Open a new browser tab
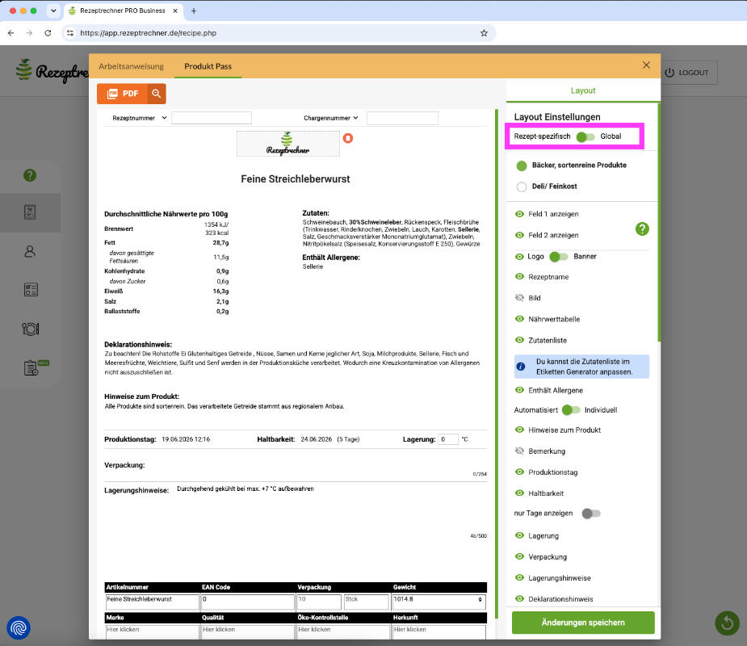Viewport: 747px width, 646px height. 194,10
